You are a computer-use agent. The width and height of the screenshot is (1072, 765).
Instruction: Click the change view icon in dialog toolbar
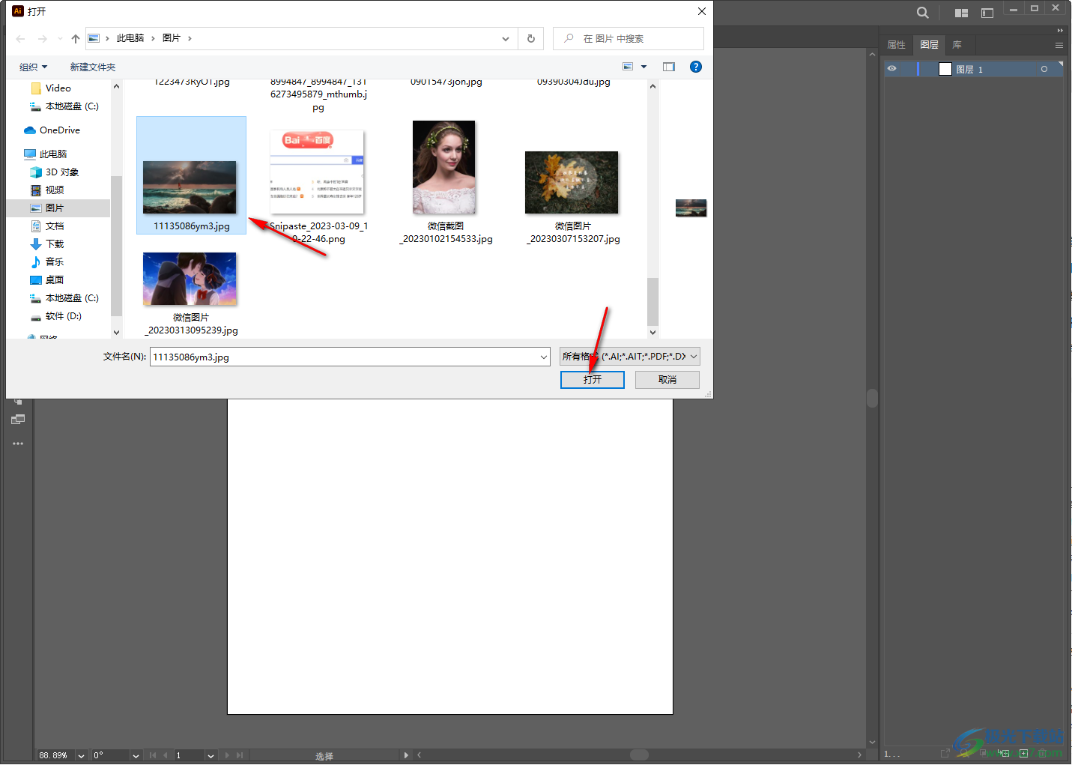(628, 67)
